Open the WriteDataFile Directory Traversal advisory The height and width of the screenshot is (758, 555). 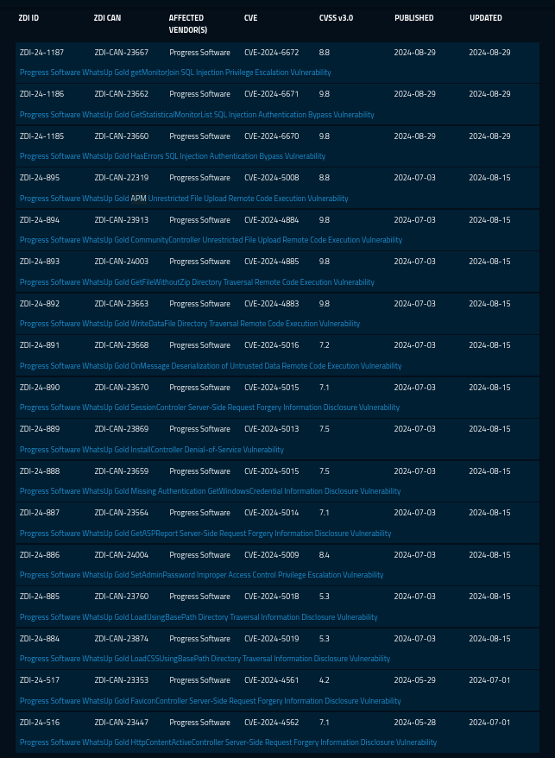point(190,324)
